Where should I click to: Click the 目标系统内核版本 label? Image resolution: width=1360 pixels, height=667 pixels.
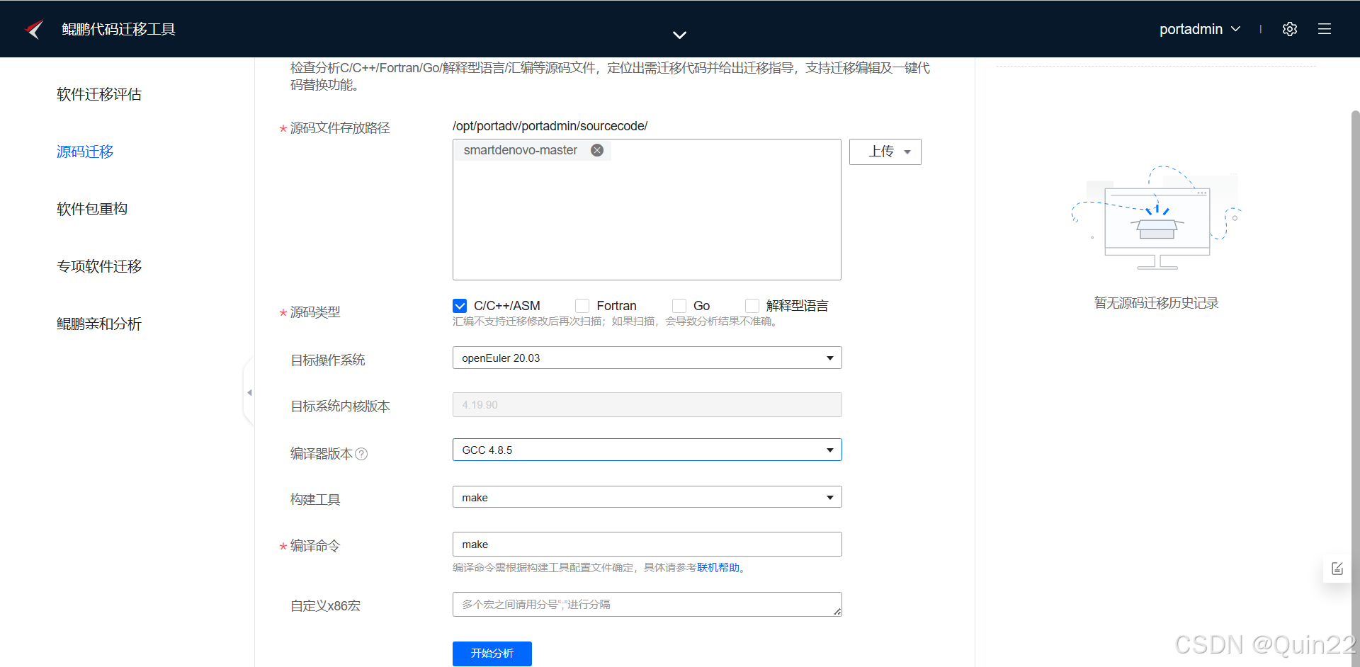(x=340, y=406)
